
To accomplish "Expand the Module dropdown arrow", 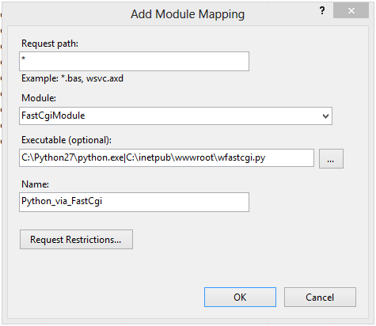I will pos(325,116).
